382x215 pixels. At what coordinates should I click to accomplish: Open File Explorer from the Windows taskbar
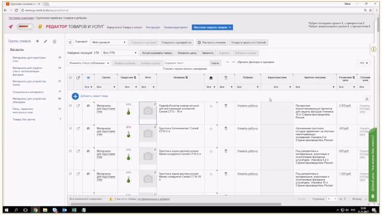45,210
